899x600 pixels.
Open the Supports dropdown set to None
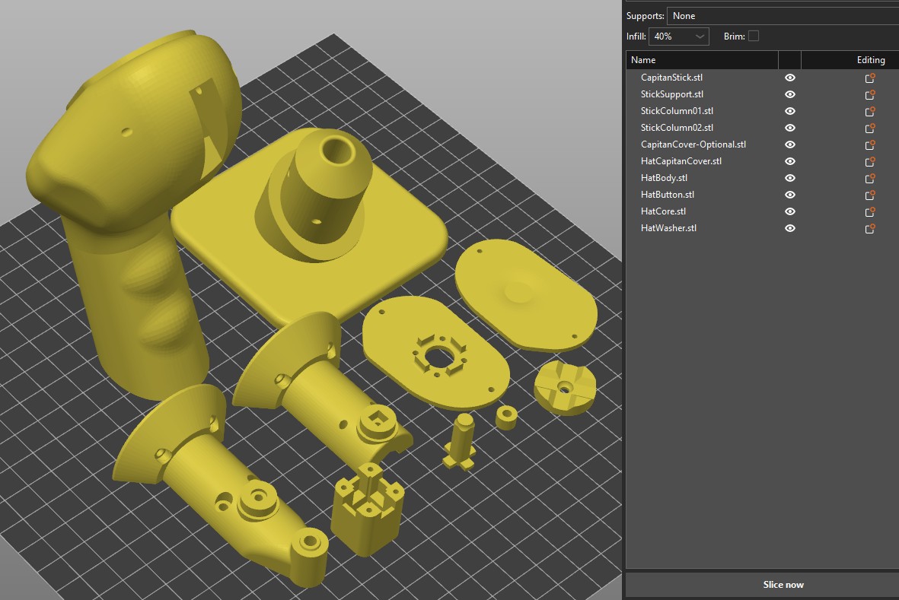pyautogui.click(x=782, y=16)
